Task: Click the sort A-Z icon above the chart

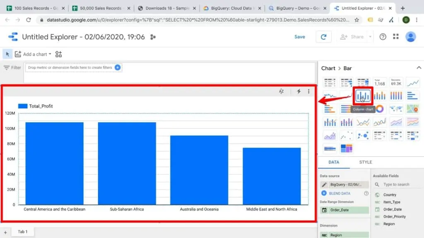Action: 281,91
